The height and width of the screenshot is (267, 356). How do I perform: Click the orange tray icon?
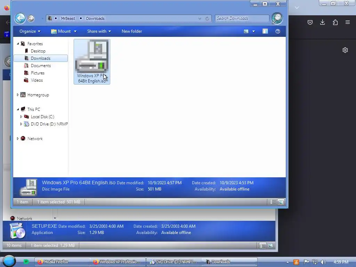[296, 262]
